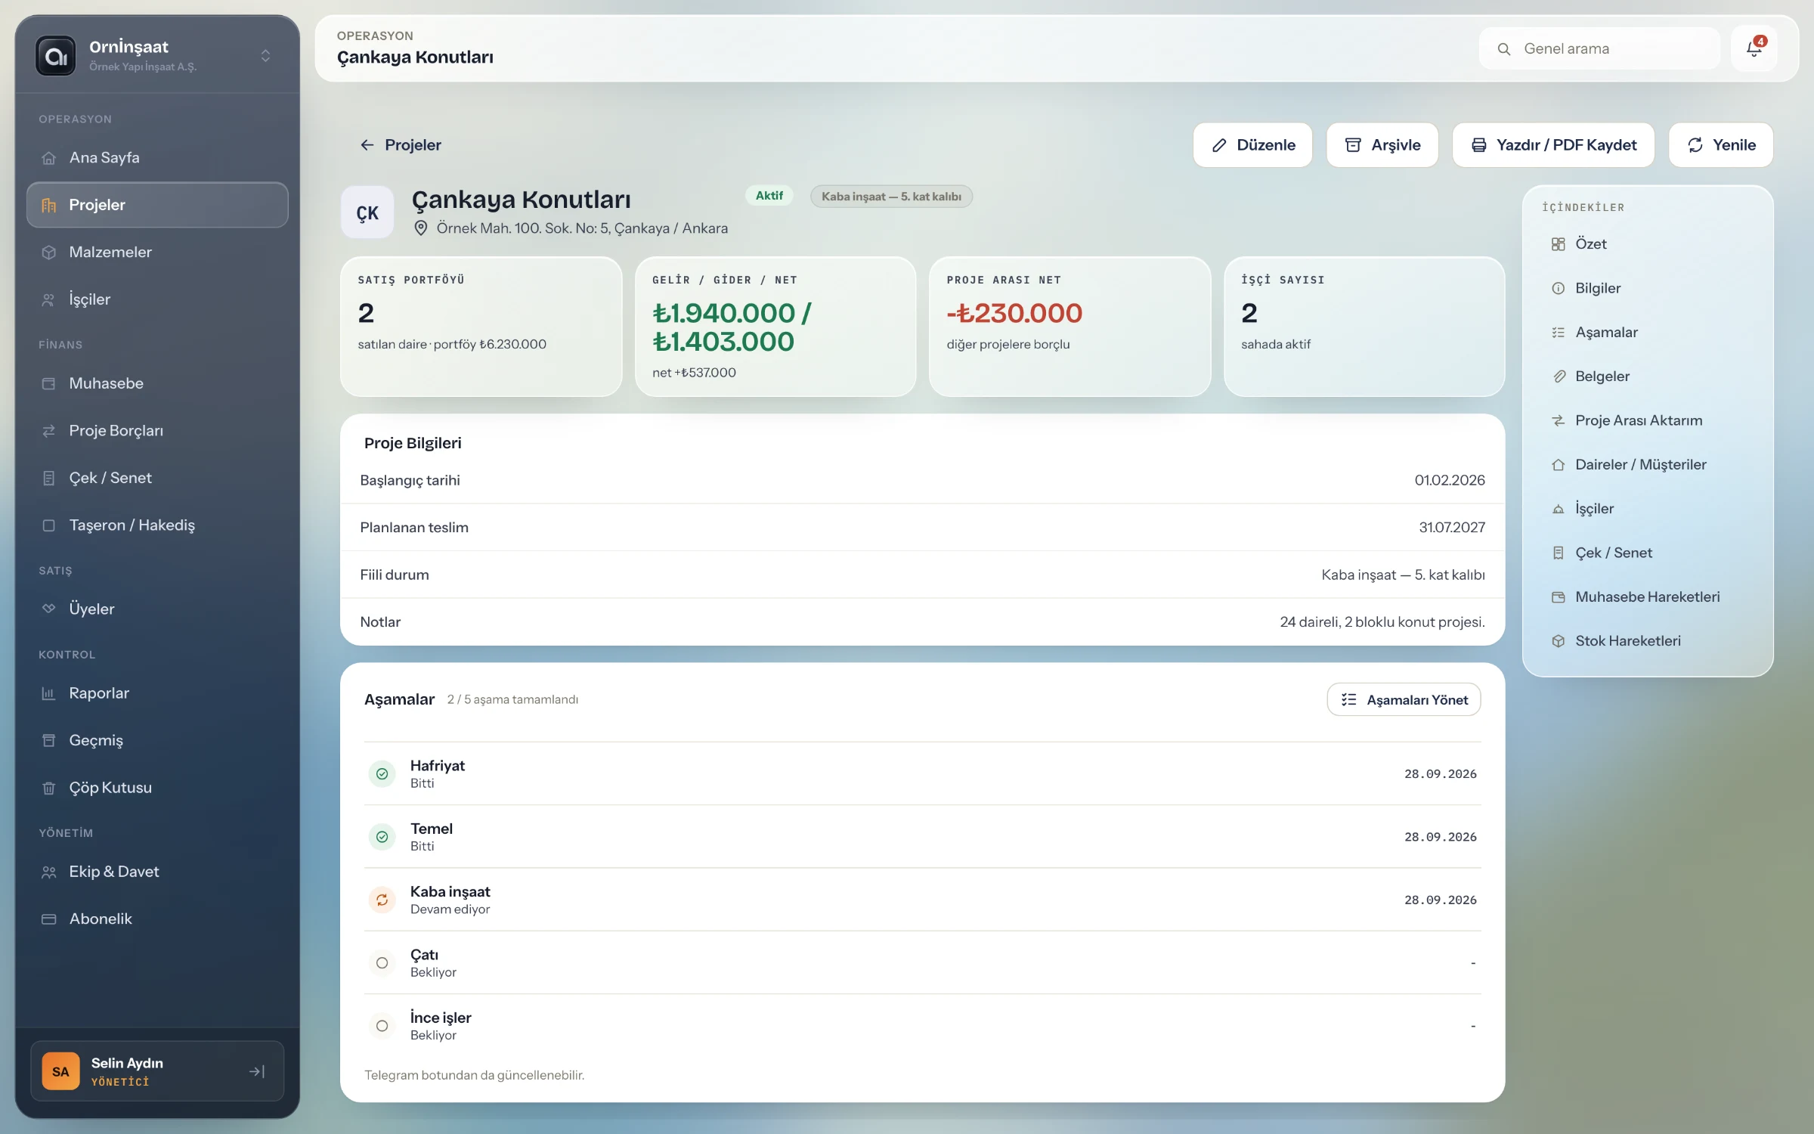Screen dimensions: 1814x1134
Task: Jump to Proje Arası Aktarım section
Action: click(1648, 420)
